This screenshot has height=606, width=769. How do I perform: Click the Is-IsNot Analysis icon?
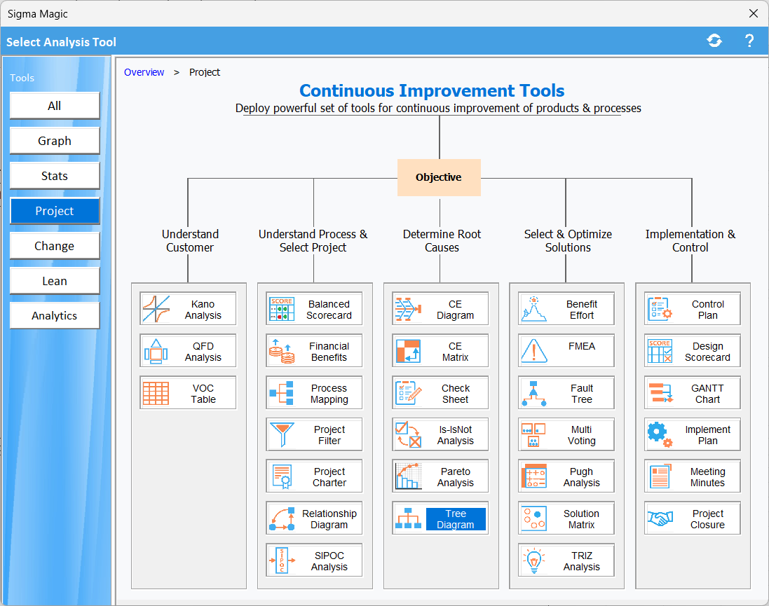(x=408, y=435)
